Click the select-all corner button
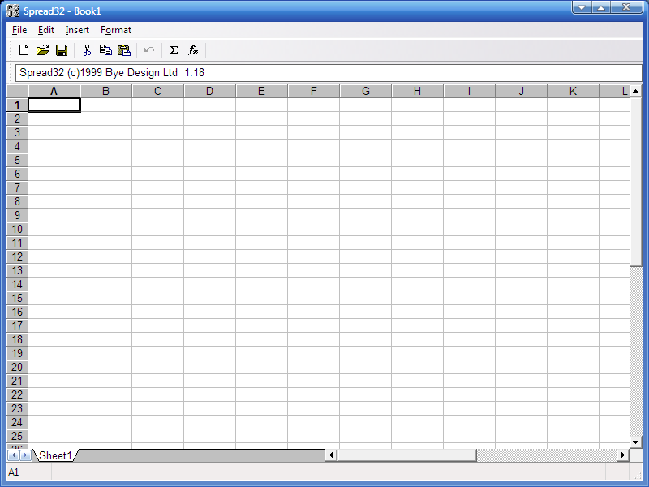This screenshot has width=649, height=487. click(17, 91)
